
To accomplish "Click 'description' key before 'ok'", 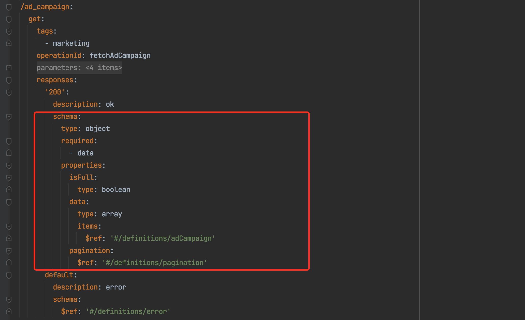I will [x=75, y=104].
